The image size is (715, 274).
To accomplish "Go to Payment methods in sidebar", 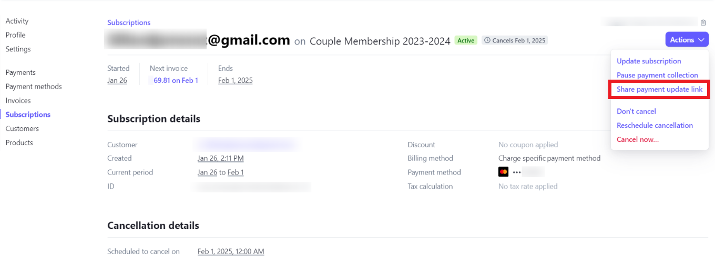I will pos(34,86).
